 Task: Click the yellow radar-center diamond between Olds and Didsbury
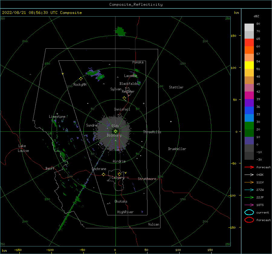[x=115, y=131]
